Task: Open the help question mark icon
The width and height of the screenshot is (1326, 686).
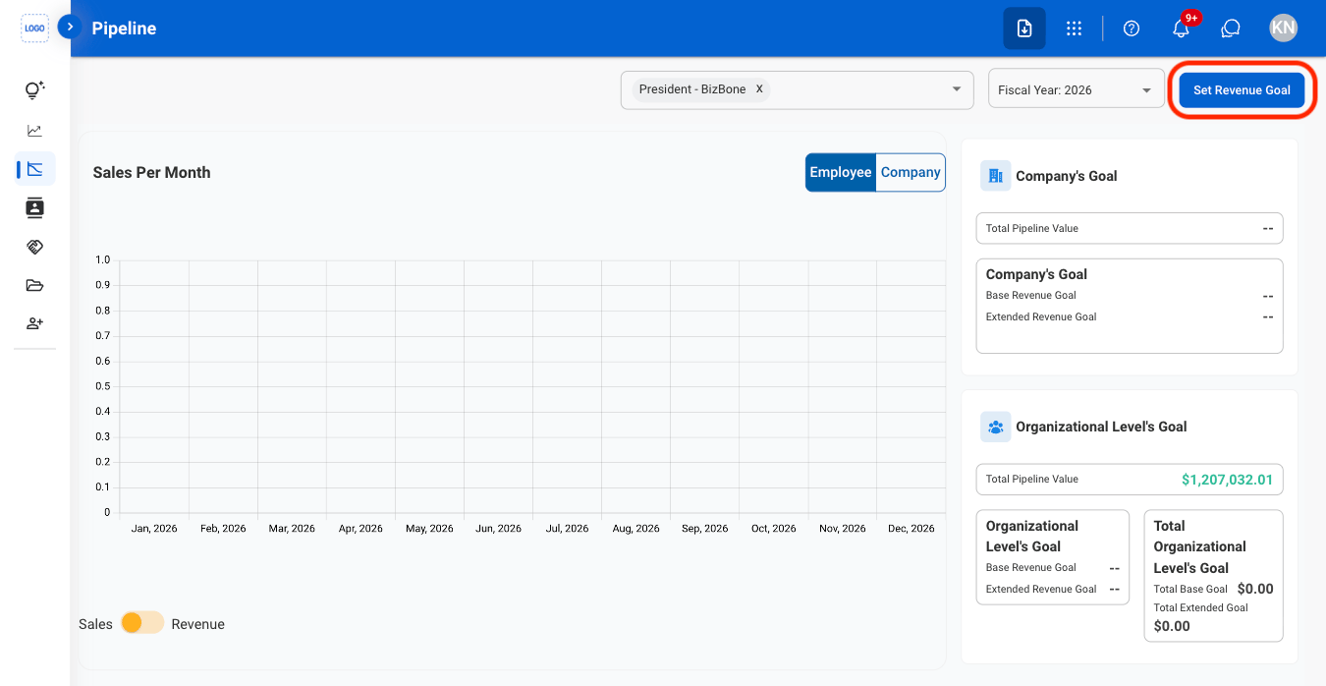Action: point(1132,29)
